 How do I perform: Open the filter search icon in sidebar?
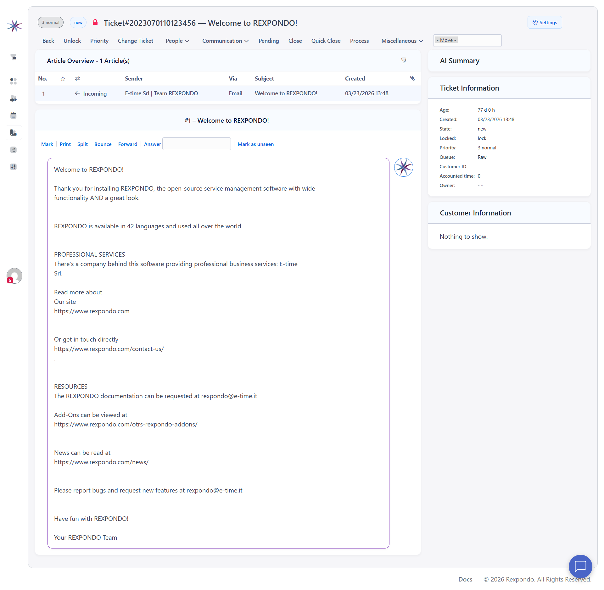click(x=13, y=57)
